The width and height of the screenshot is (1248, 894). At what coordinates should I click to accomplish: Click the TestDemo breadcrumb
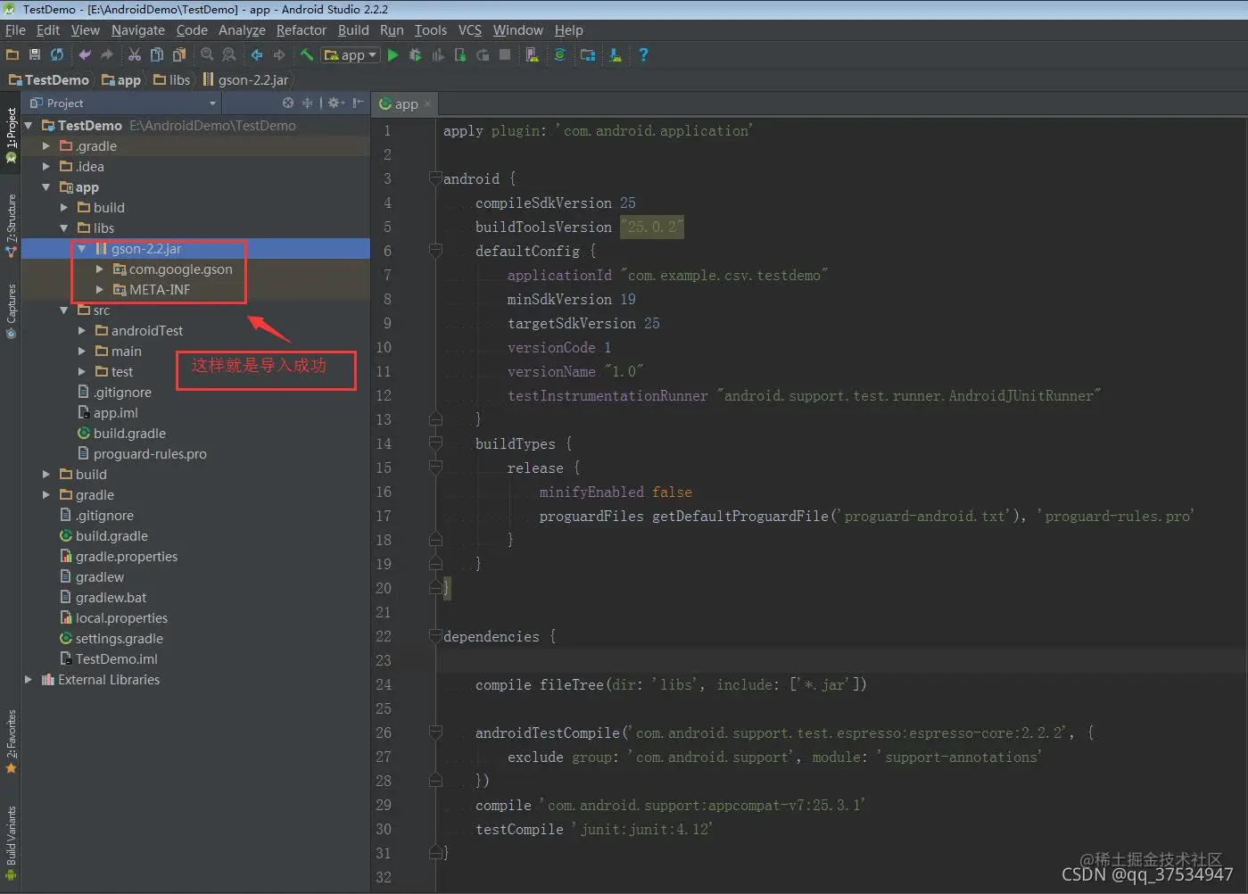(x=49, y=79)
